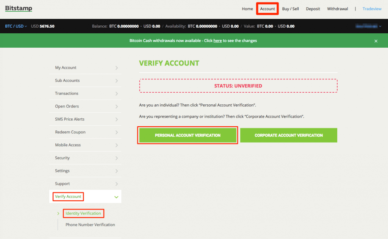388x239 pixels.
Task: Click the Bitstamp logo
Action: (19, 9)
